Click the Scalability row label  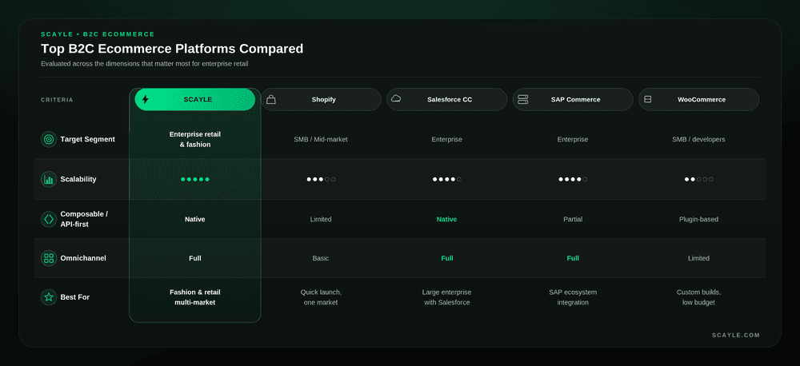(78, 179)
